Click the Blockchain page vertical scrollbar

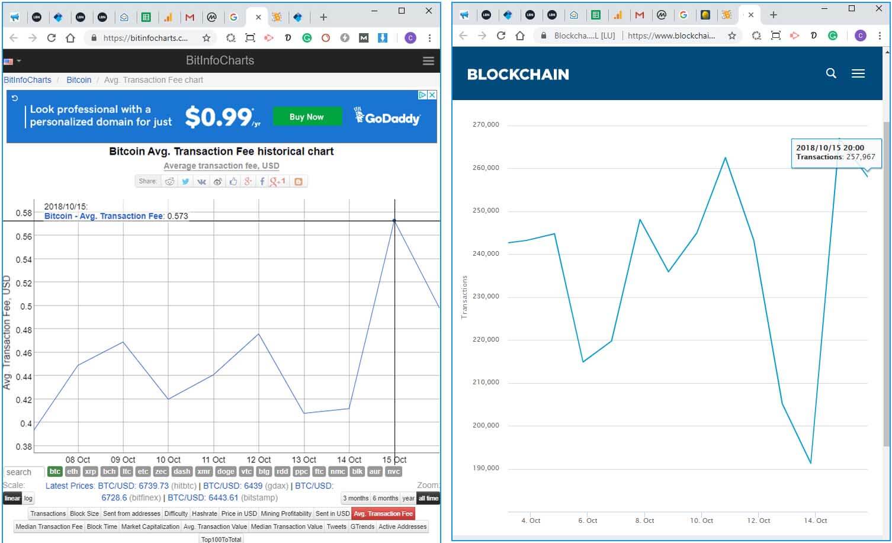pos(886,284)
